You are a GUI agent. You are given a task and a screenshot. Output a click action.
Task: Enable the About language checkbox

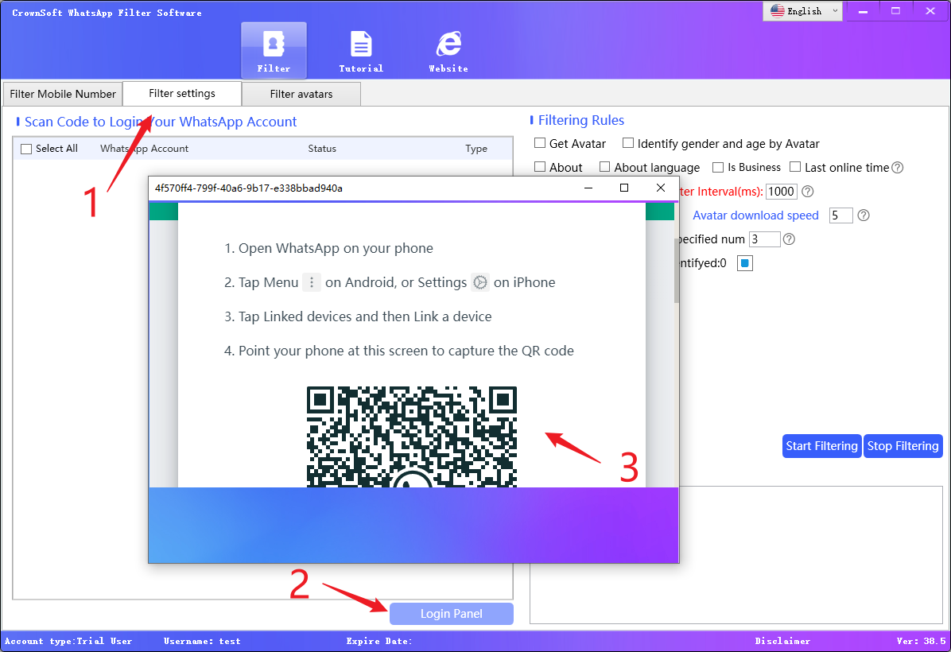pos(604,167)
